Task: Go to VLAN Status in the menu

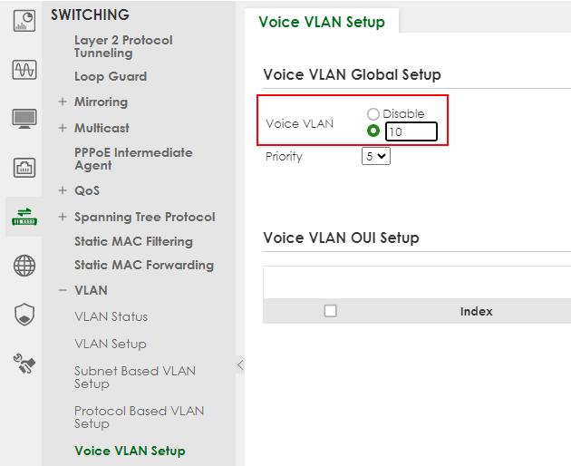Action: (x=111, y=316)
